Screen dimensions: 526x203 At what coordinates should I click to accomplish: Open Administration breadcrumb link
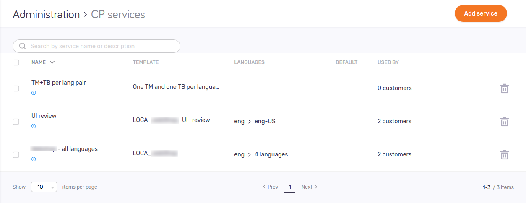[x=46, y=14]
